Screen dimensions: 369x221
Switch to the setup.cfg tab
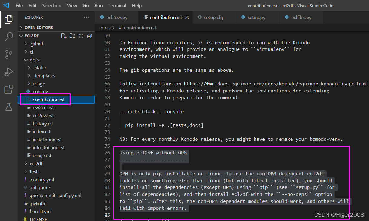coord(214,18)
